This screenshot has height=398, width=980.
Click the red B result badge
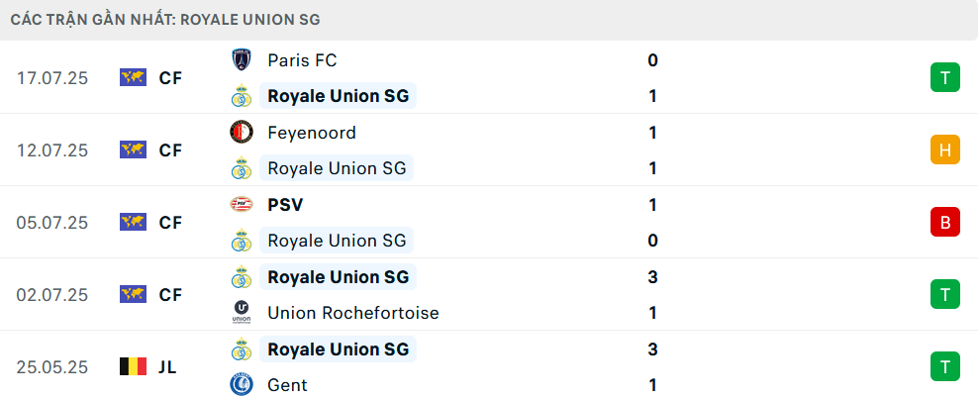point(945,223)
